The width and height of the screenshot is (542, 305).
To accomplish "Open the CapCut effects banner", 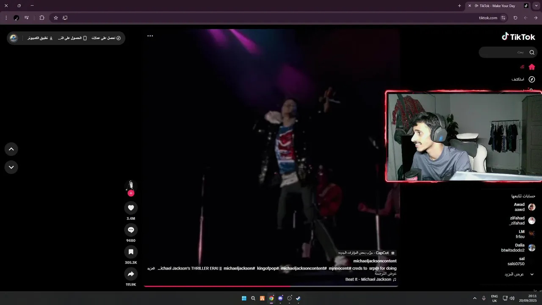I will 366,253.
